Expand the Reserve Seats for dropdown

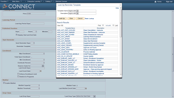tap(43, 66)
